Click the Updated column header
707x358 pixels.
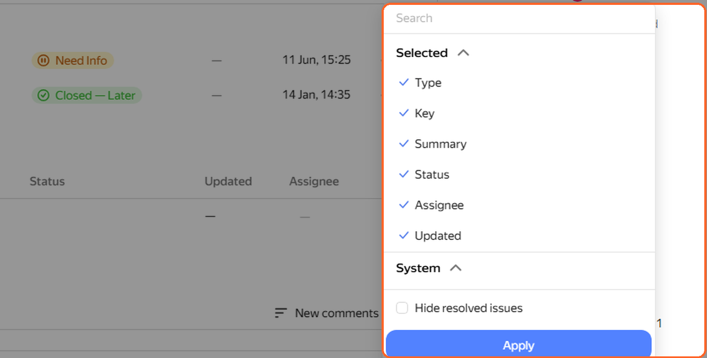click(x=228, y=182)
